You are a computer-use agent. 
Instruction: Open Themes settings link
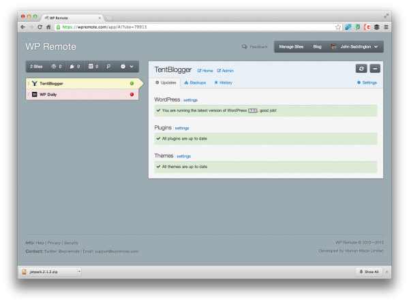click(x=184, y=157)
